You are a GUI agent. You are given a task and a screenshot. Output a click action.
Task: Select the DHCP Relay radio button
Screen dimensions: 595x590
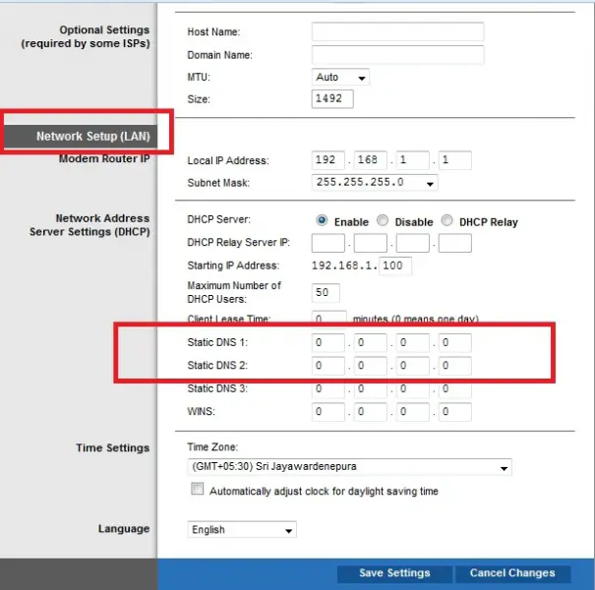tap(447, 220)
